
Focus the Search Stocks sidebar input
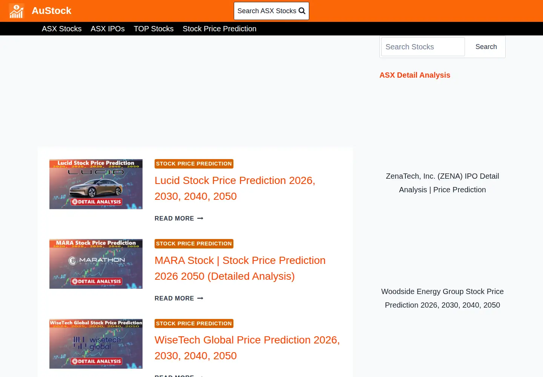tap(423, 47)
